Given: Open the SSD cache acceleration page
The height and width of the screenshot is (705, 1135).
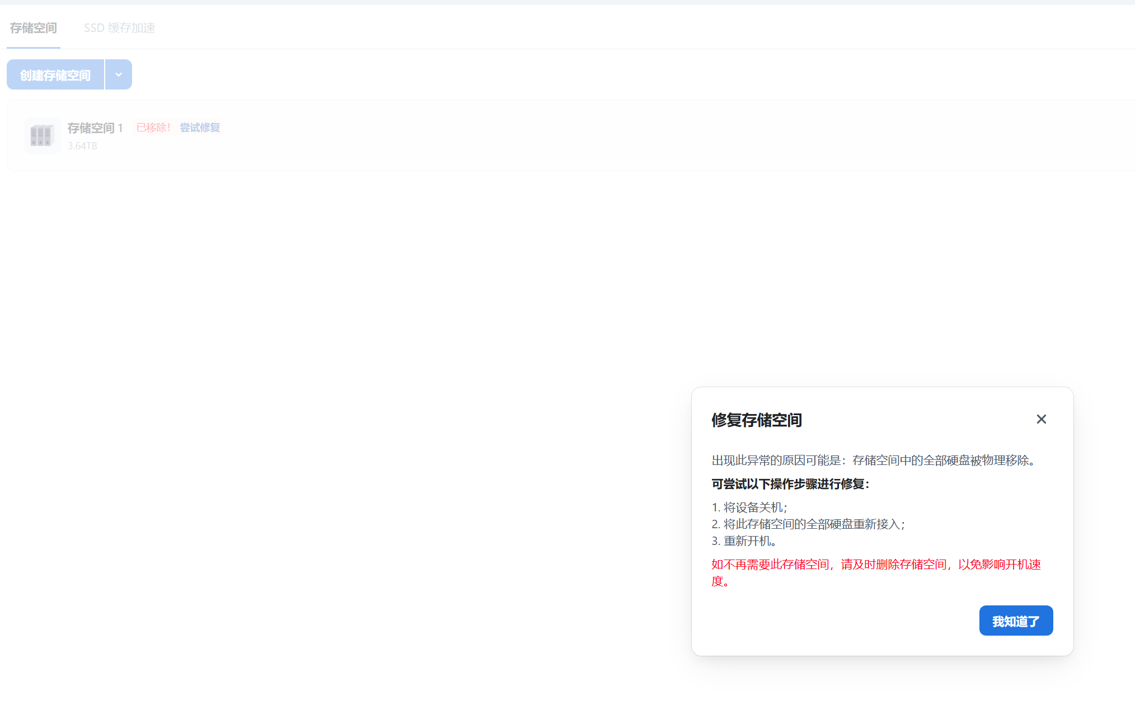Looking at the screenshot, I should (x=120, y=28).
